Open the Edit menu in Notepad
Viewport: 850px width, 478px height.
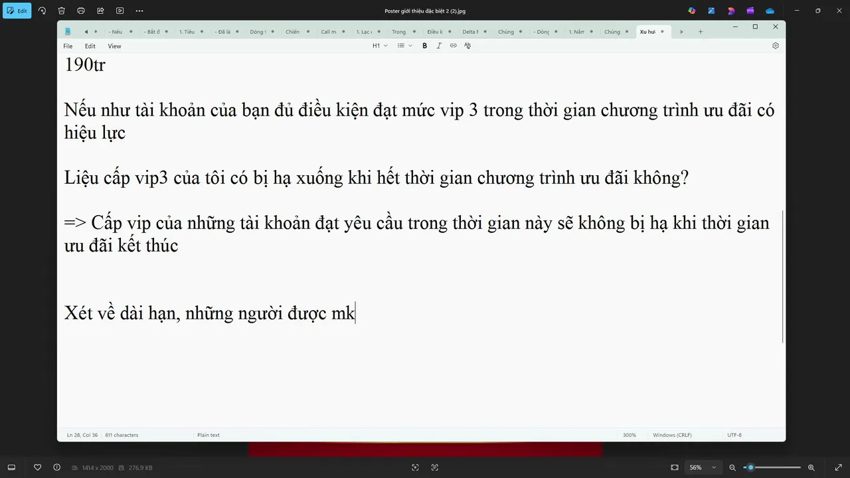(90, 46)
